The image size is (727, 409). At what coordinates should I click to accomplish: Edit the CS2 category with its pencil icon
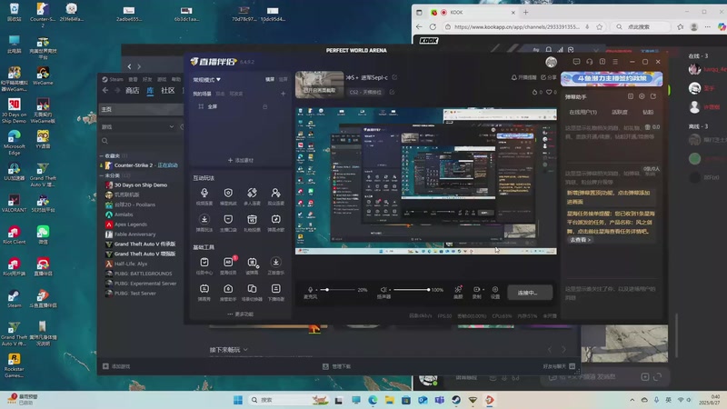point(392,92)
